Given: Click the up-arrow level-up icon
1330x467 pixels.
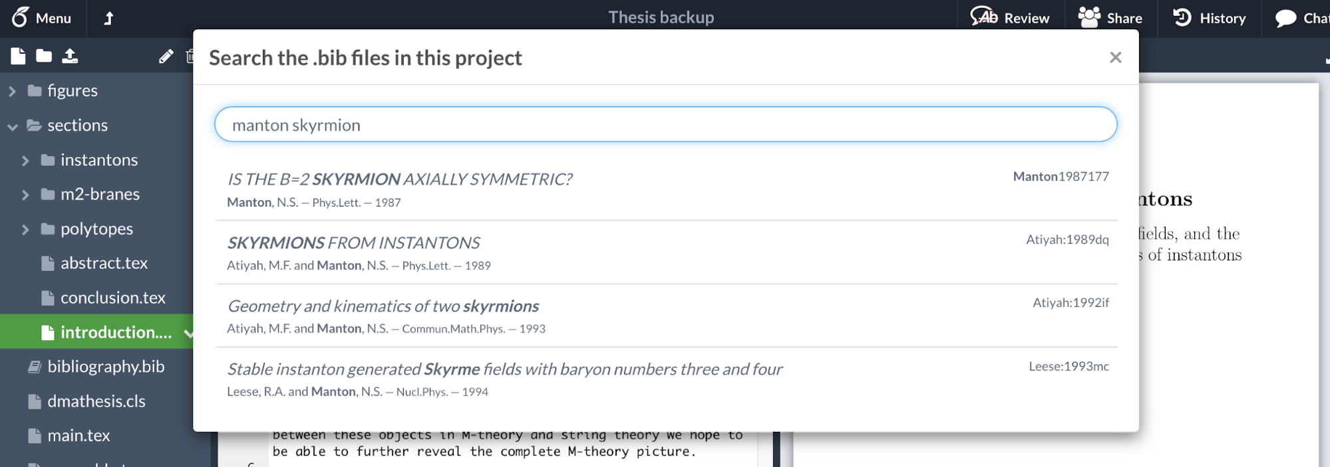Looking at the screenshot, I should click(x=108, y=18).
